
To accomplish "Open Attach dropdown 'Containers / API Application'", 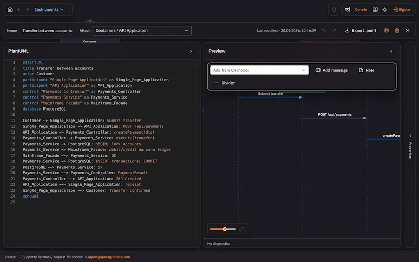I will tap(142, 30).
